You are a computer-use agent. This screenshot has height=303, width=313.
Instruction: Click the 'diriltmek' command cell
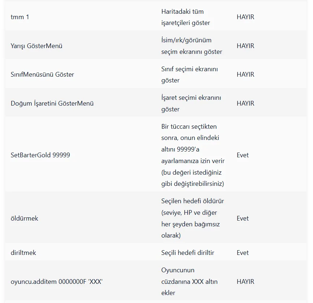[x=23, y=253]
